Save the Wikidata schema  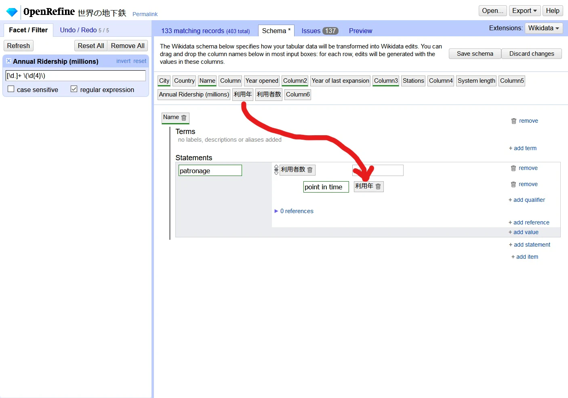475,54
